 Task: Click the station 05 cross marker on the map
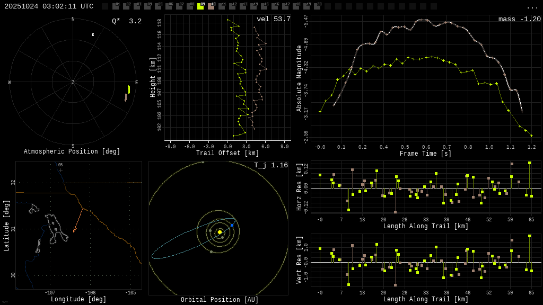(60, 170)
